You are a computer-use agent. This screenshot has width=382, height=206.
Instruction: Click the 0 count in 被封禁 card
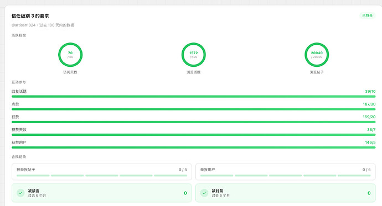click(369, 193)
